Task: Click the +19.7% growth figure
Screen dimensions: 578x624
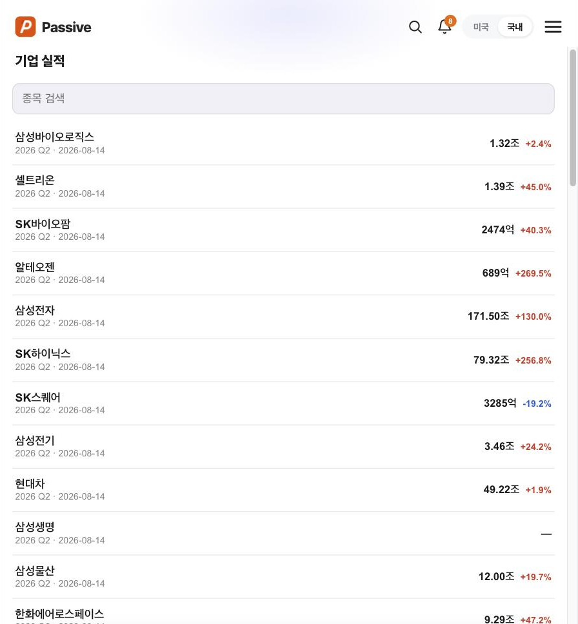Action: pyautogui.click(x=536, y=577)
